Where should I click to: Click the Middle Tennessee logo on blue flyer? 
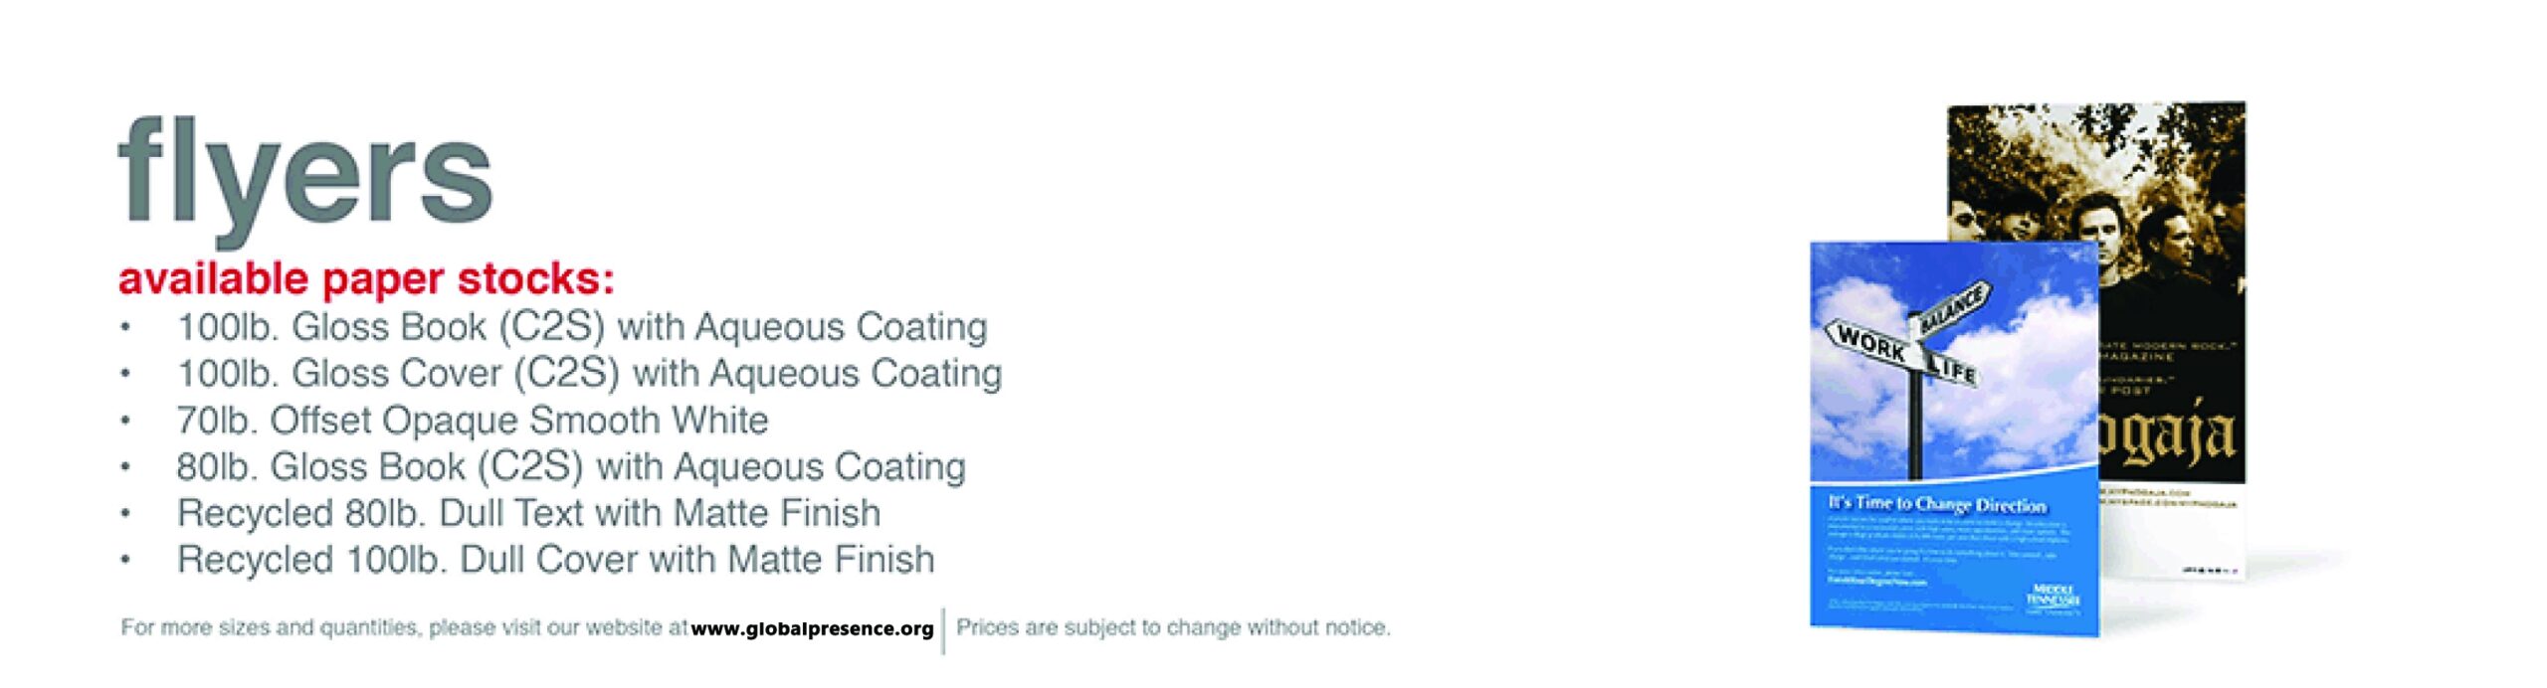pos(2052,599)
